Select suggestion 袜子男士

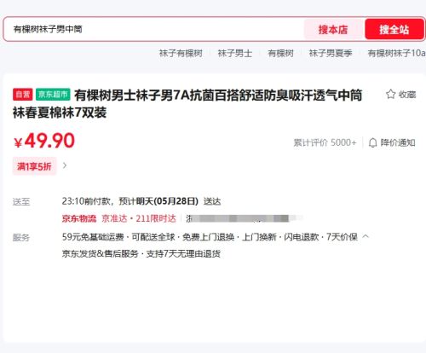point(235,53)
